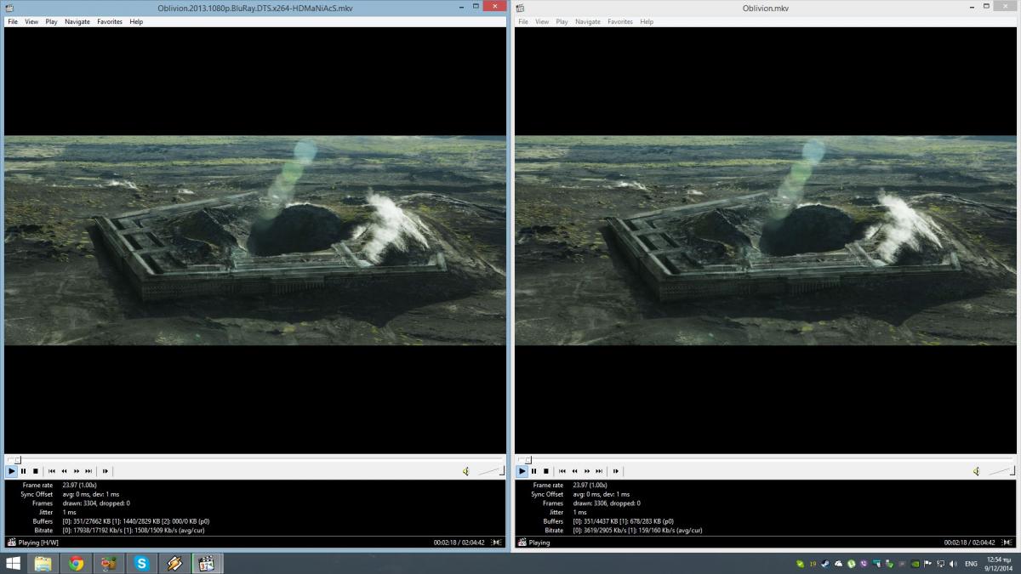Mute audio in left HDMaNiAcS player window

tap(465, 471)
